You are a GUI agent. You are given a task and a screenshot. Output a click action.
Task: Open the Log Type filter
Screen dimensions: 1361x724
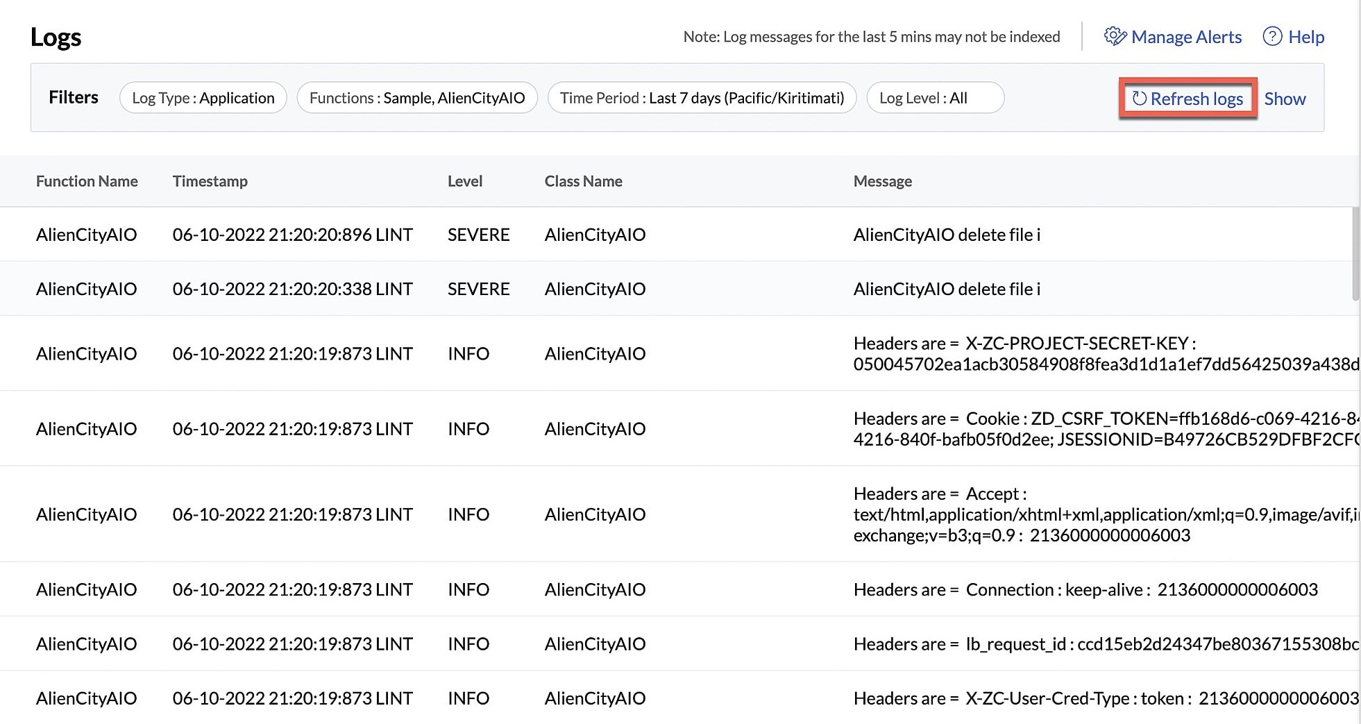pyautogui.click(x=203, y=97)
